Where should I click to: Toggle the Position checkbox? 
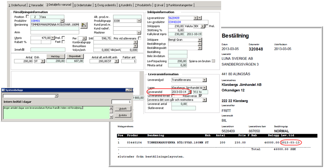pos(28,16)
